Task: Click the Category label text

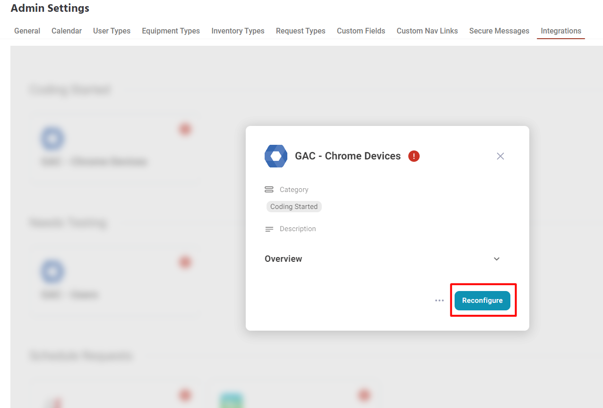Action: (294, 190)
